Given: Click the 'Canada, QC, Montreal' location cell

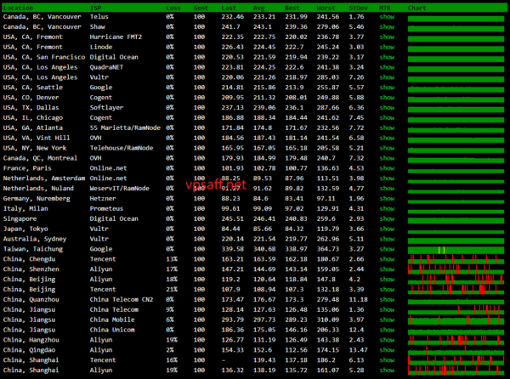Looking at the screenshot, I should point(40,158).
